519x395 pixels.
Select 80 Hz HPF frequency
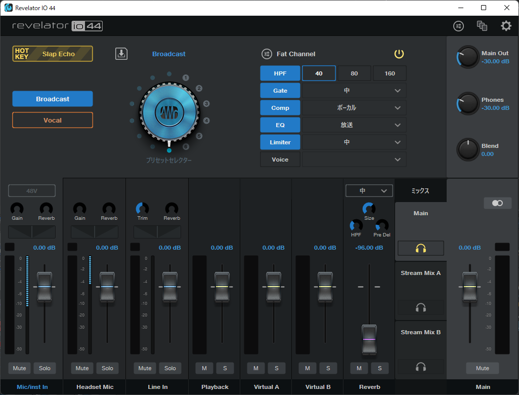(x=354, y=73)
